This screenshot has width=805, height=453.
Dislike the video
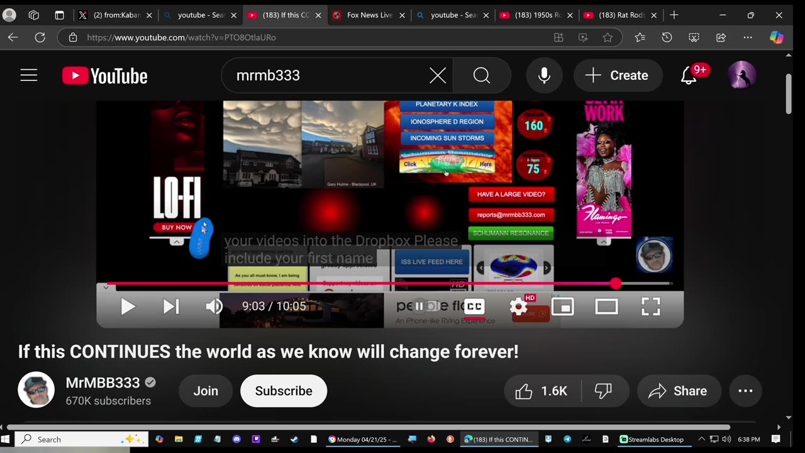click(x=604, y=391)
